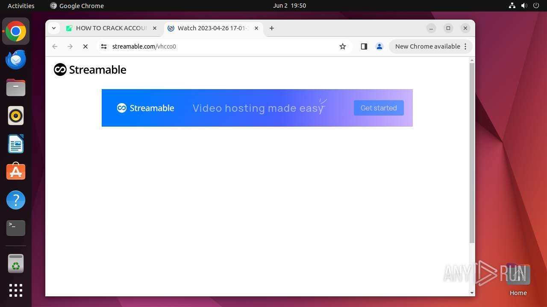Open the New Chrome available menu
The height and width of the screenshot is (307, 547).
coord(431,46)
